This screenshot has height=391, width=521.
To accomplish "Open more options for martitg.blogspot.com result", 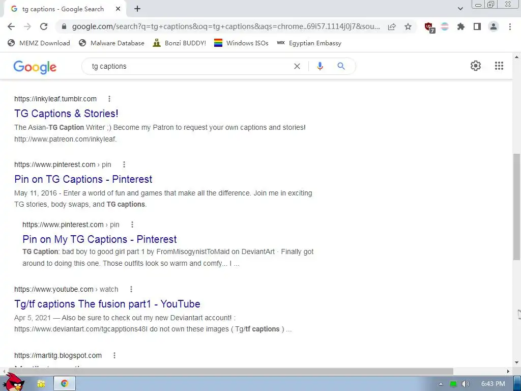I will [x=114, y=355].
